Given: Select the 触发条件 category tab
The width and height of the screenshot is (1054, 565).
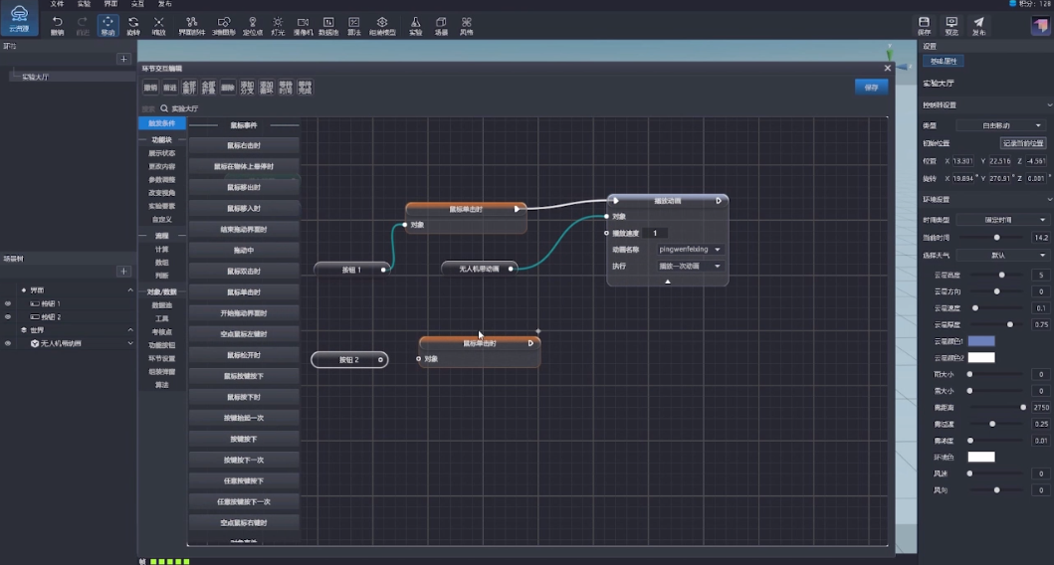Looking at the screenshot, I should click(x=161, y=123).
